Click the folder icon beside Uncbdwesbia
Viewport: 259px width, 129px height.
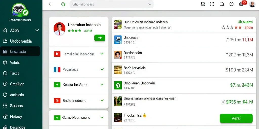(5, 41)
